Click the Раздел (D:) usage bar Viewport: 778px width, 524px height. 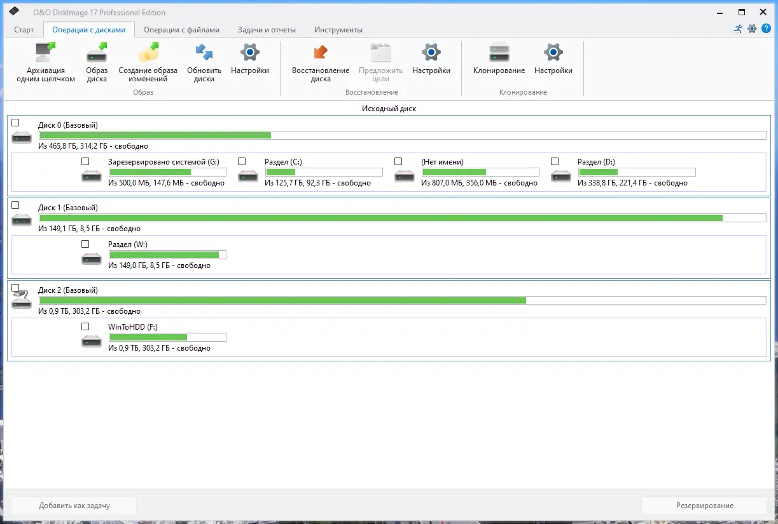[637, 172]
